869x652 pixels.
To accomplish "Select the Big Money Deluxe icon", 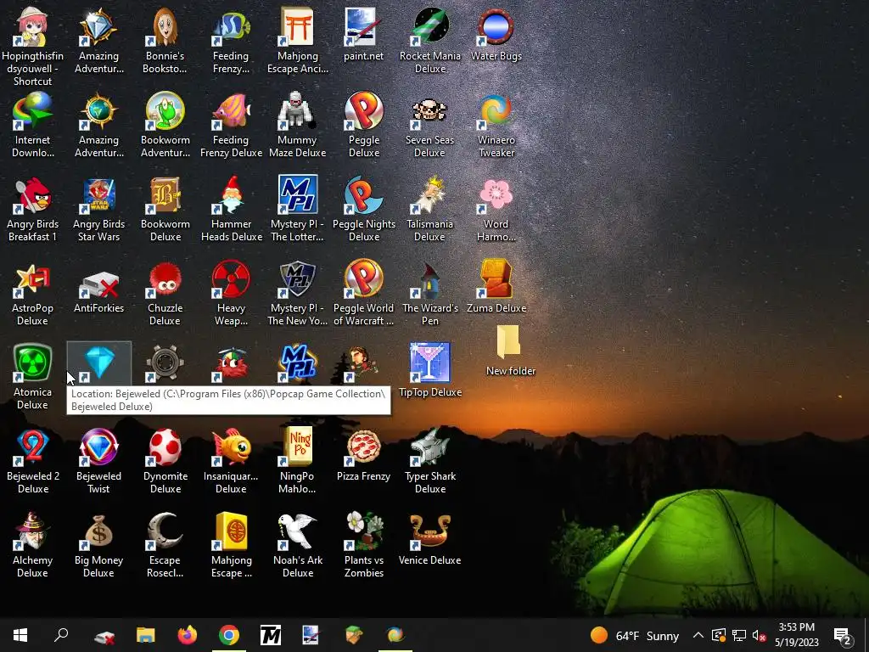I will [x=98, y=531].
